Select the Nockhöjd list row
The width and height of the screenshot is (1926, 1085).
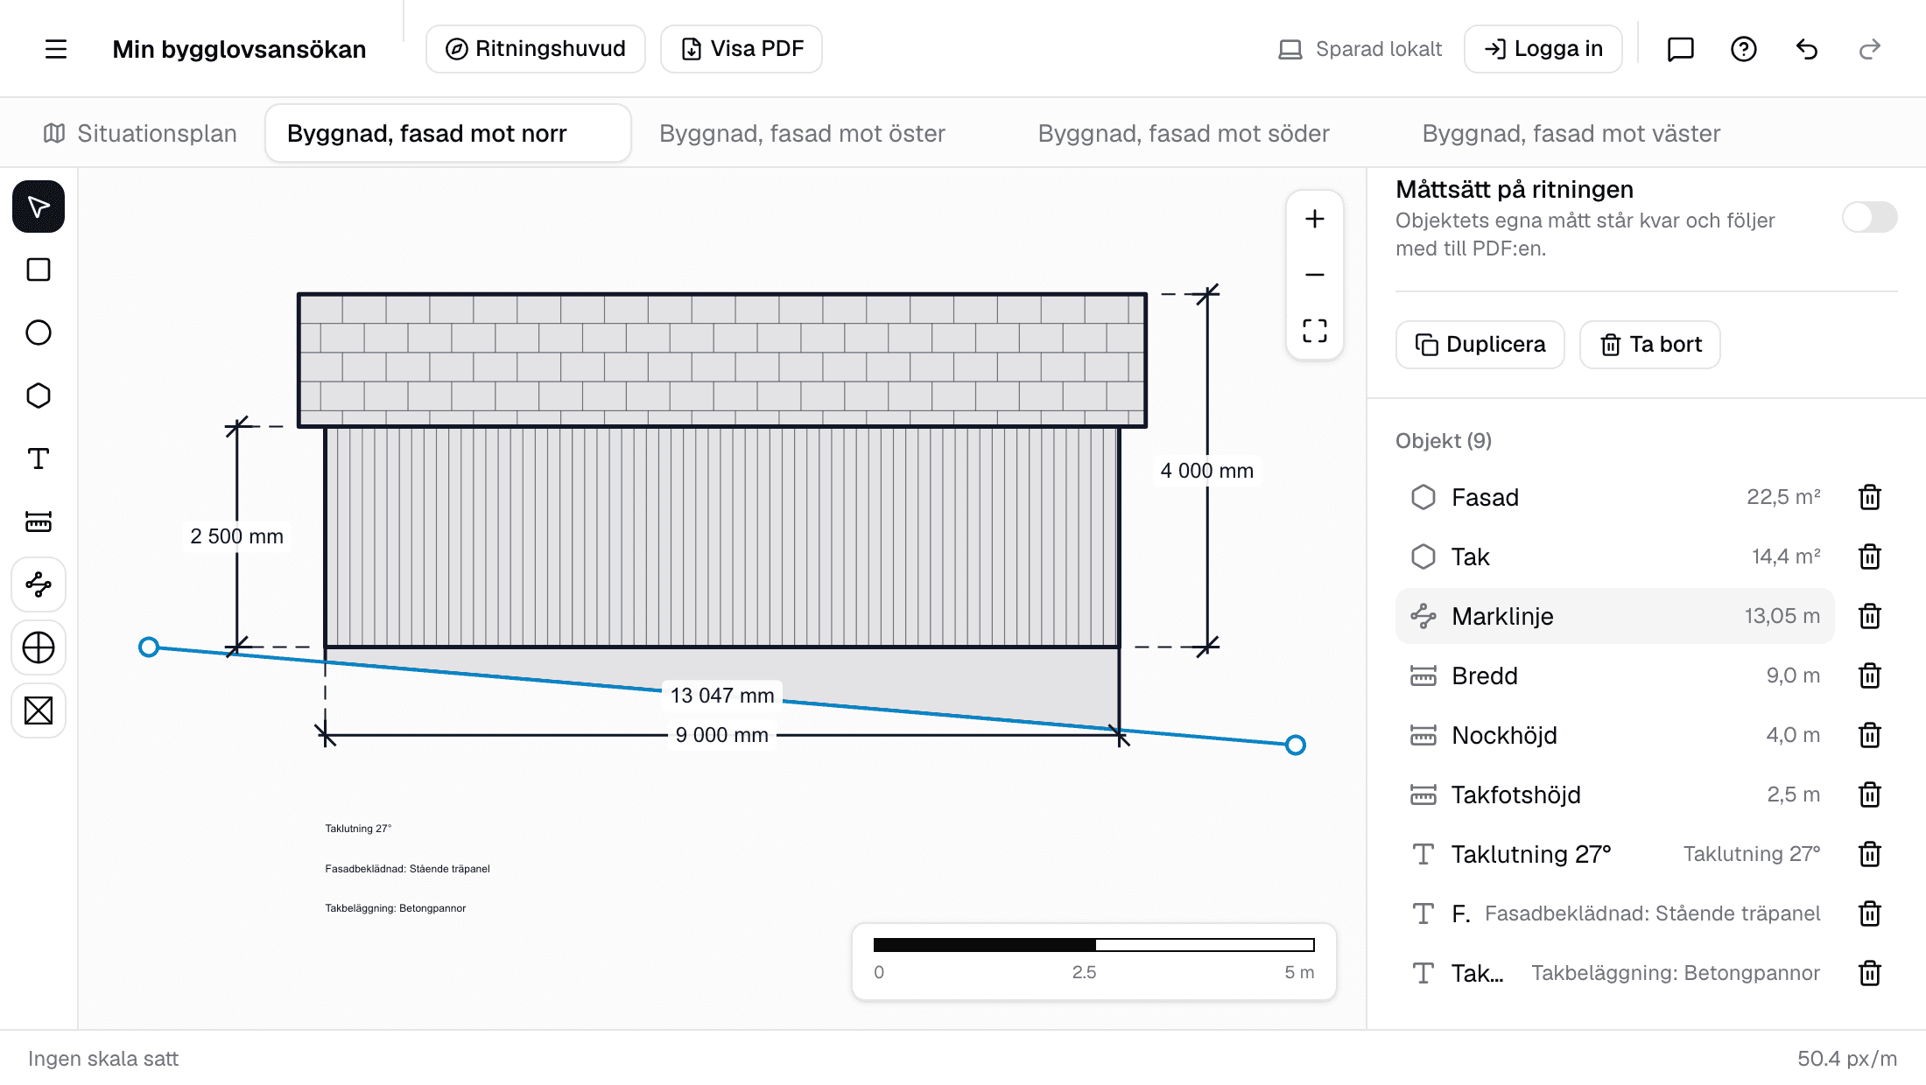(x=1615, y=735)
